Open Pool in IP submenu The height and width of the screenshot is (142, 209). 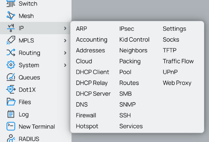click(125, 72)
